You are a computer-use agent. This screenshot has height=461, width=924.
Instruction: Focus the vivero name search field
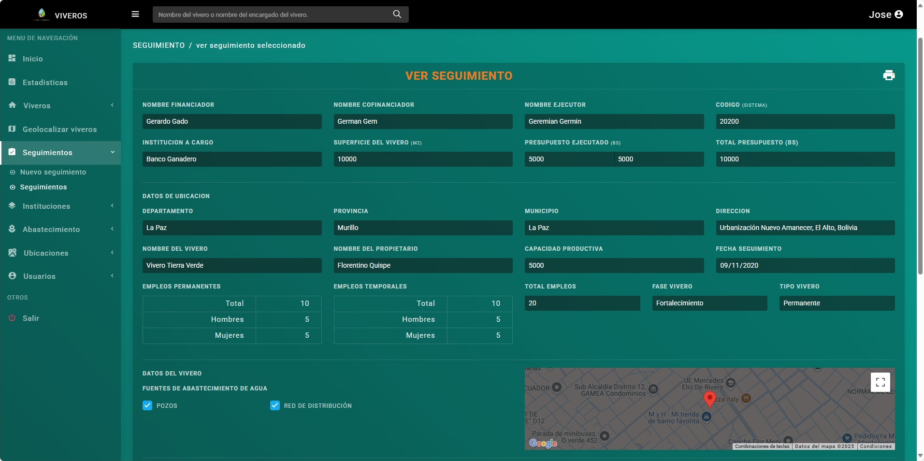[x=273, y=14]
